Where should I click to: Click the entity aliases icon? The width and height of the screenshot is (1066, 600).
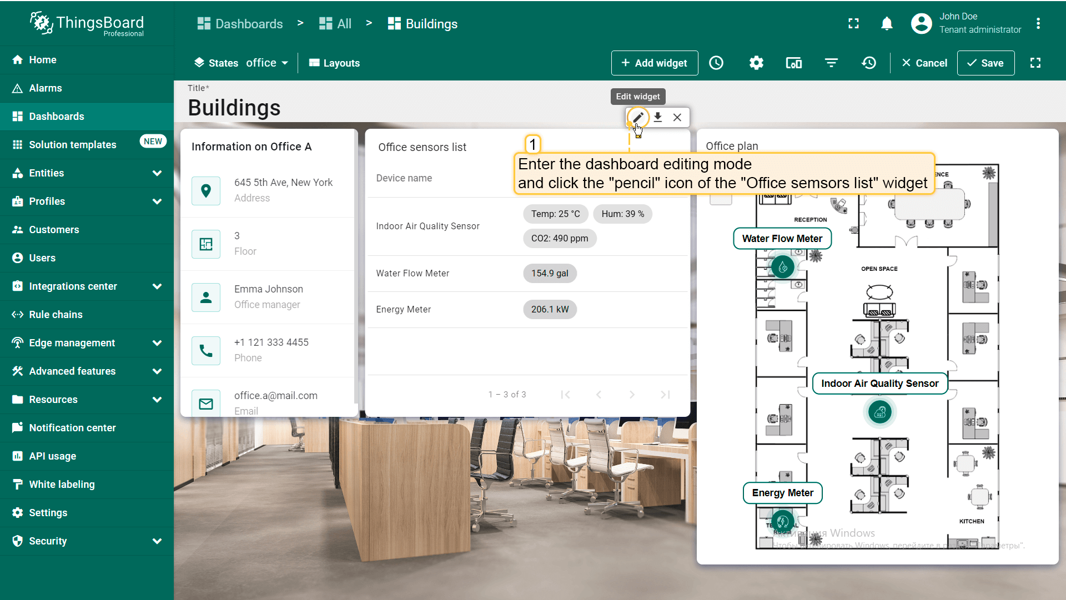[x=794, y=63]
